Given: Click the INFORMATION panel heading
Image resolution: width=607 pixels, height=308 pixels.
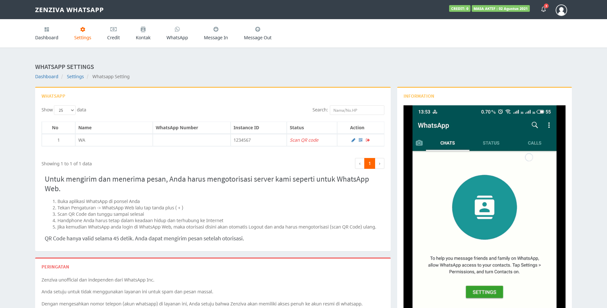Looking at the screenshot, I should point(419,96).
